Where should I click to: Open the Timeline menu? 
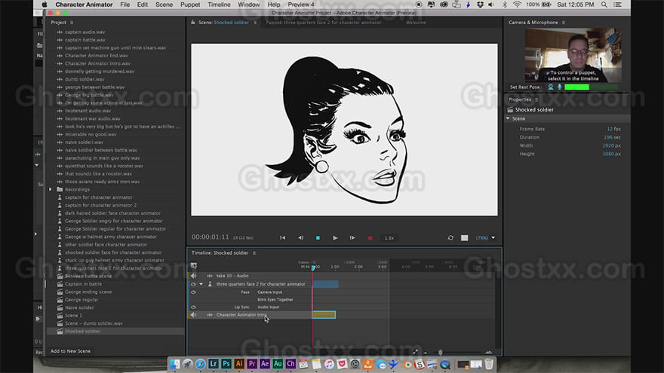pyautogui.click(x=219, y=5)
